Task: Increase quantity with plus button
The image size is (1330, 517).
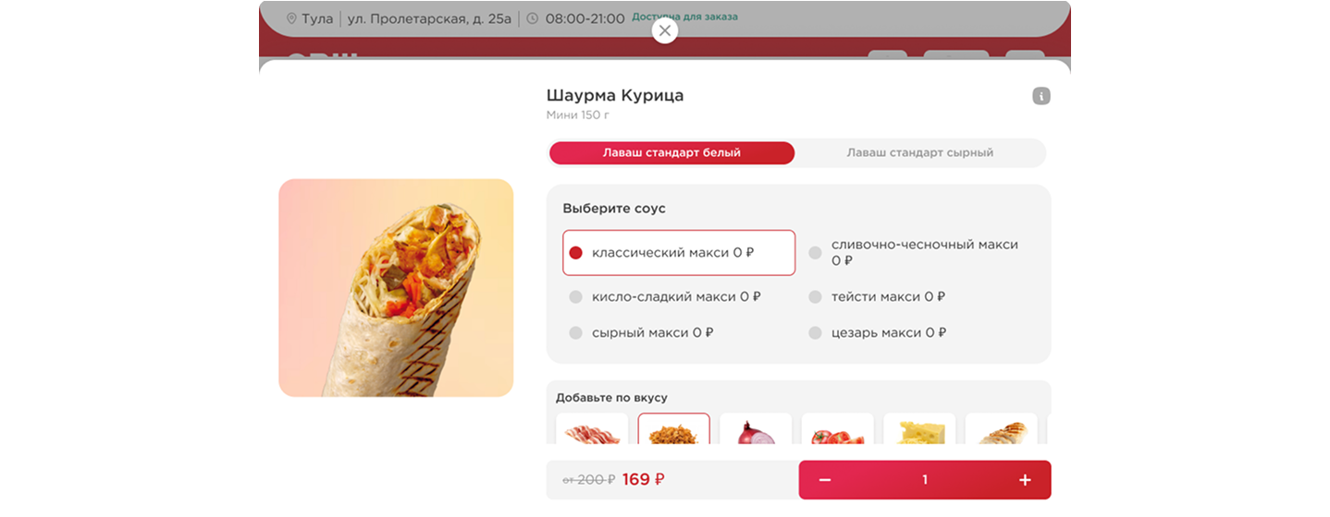Action: [1025, 480]
